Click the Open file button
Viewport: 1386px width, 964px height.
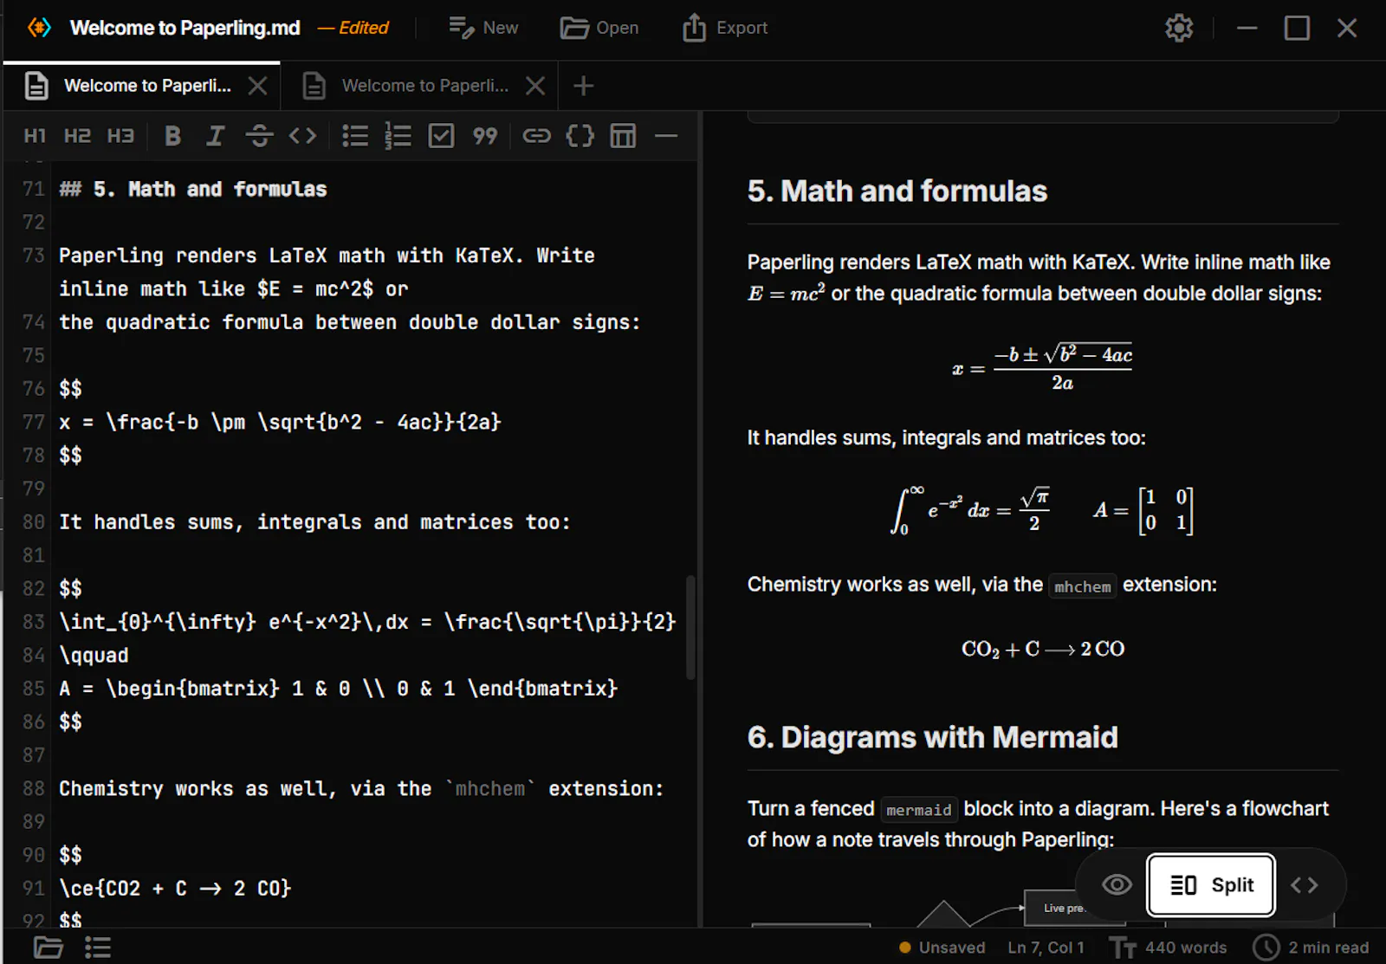(x=599, y=28)
